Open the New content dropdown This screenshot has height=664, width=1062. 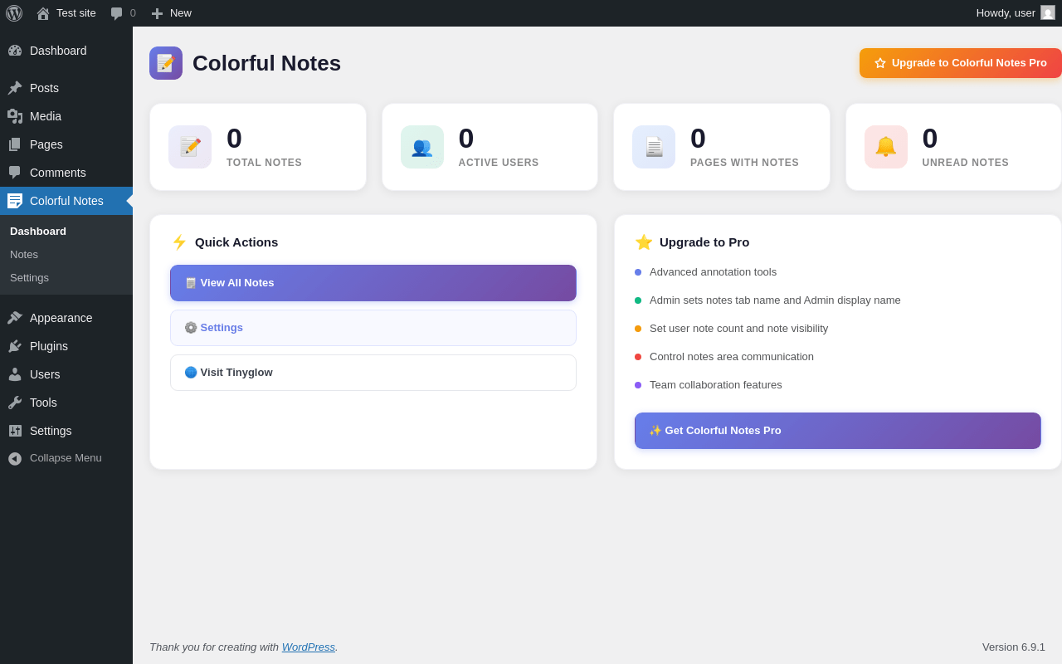172,13
